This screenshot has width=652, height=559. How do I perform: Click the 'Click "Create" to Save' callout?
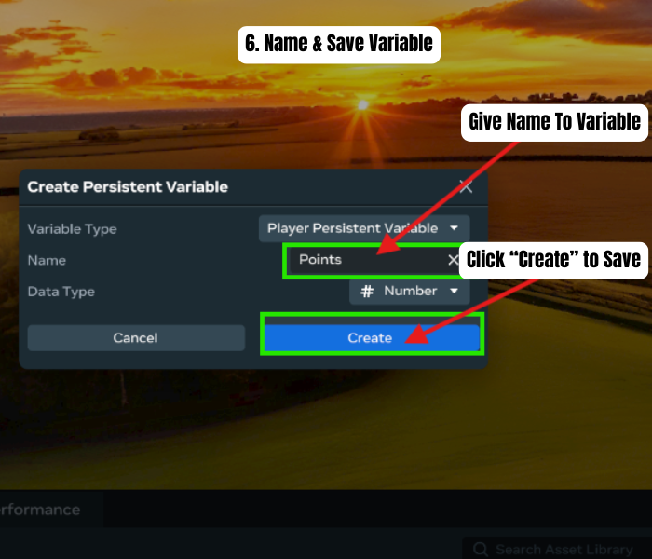tap(553, 260)
